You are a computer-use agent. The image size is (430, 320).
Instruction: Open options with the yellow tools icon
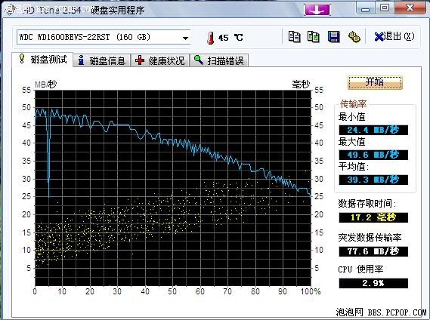coord(354,37)
